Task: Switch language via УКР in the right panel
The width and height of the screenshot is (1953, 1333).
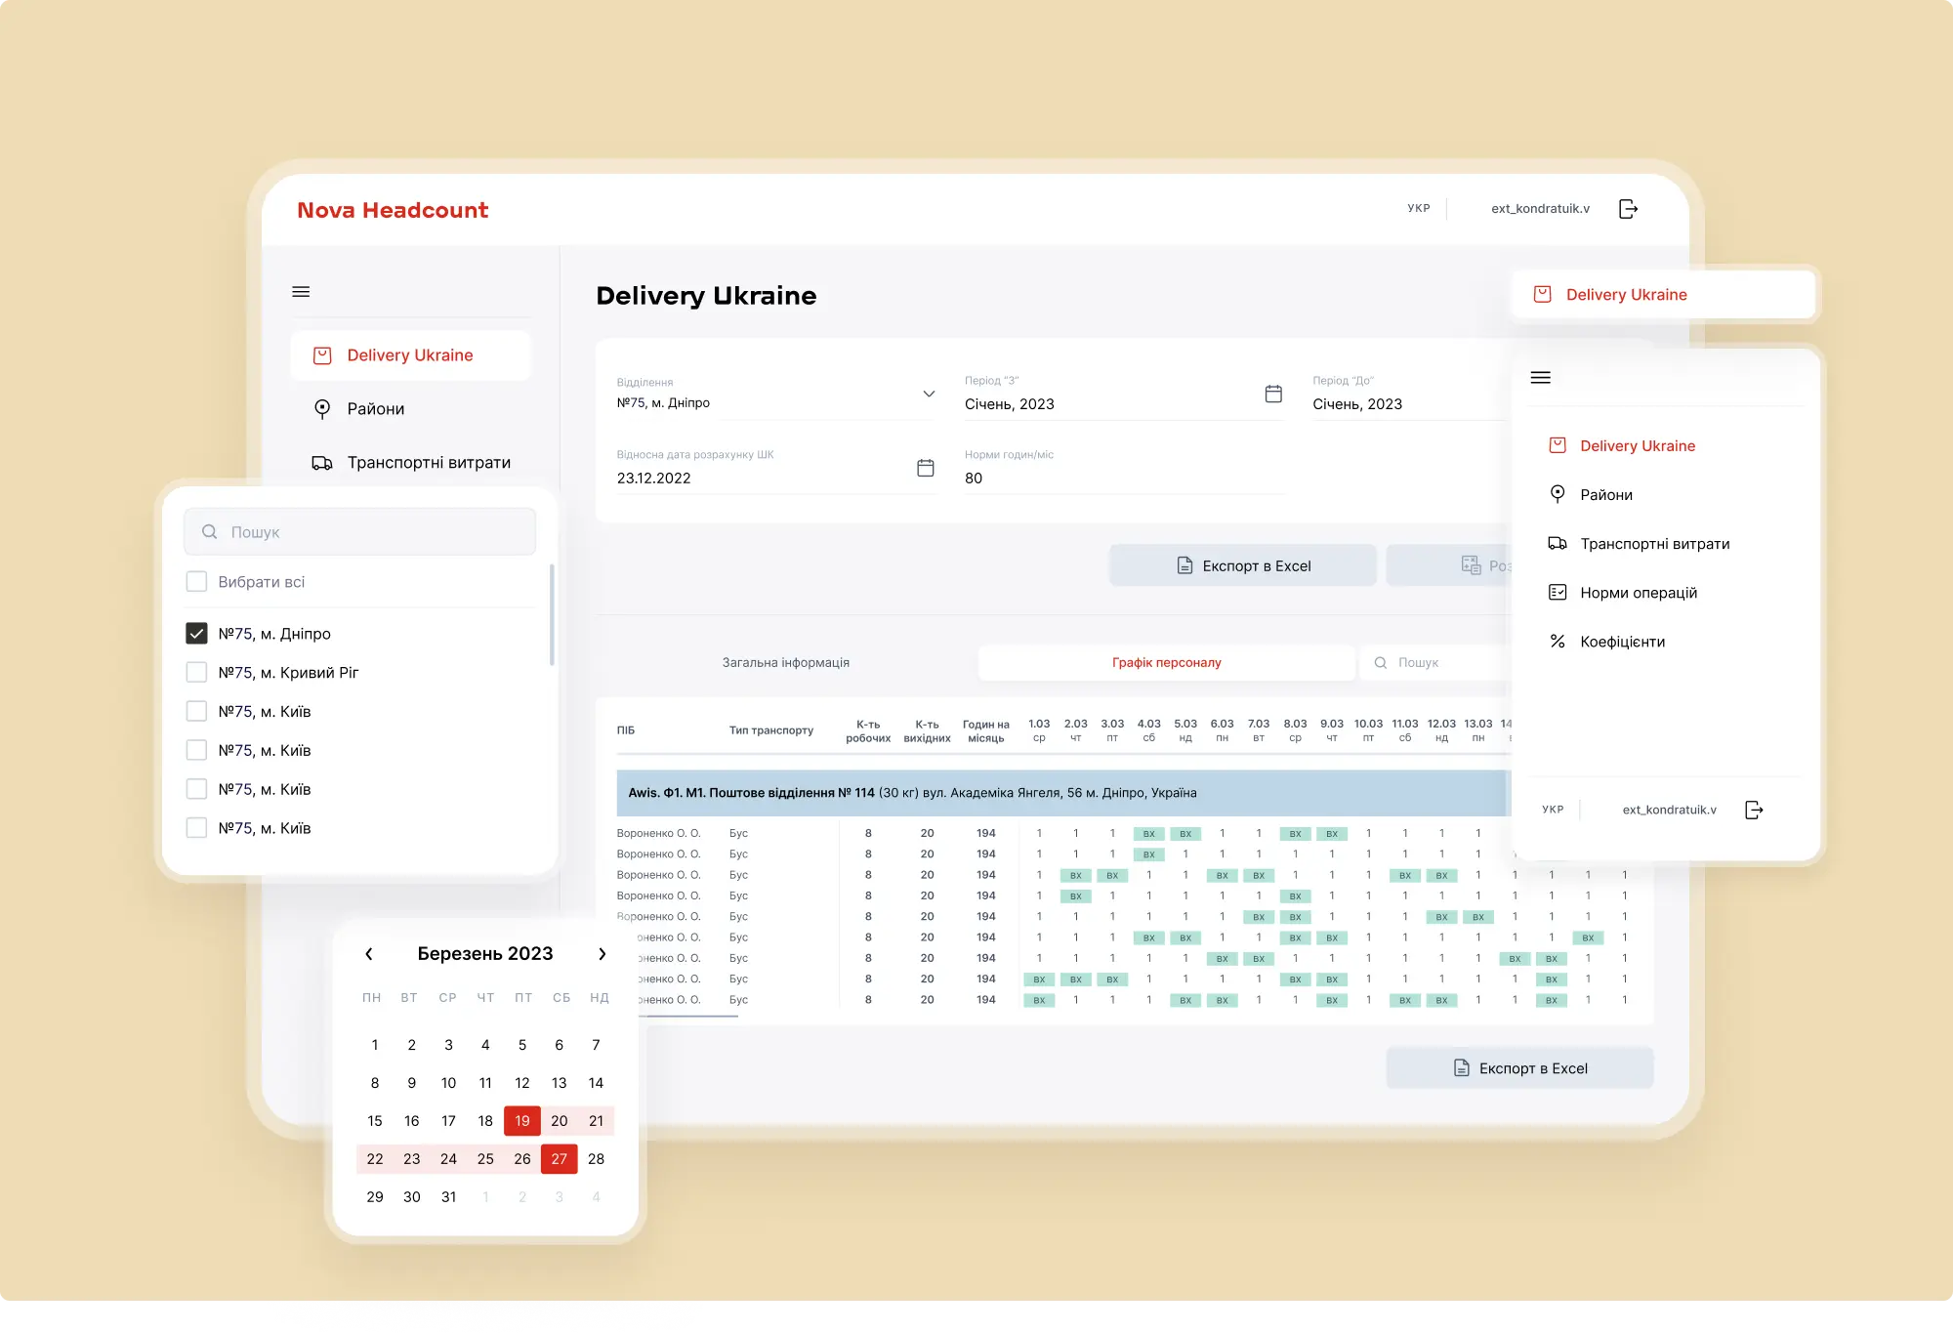Action: [1553, 810]
